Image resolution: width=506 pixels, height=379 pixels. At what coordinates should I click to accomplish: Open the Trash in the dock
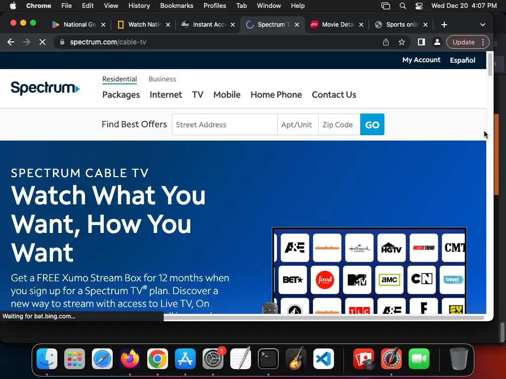(459, 359)
